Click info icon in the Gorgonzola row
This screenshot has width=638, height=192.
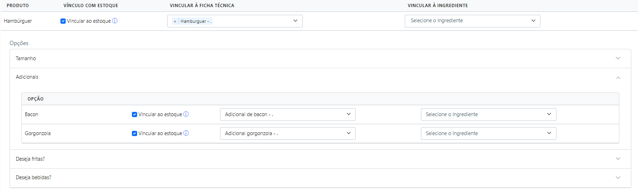click(186, 133)
